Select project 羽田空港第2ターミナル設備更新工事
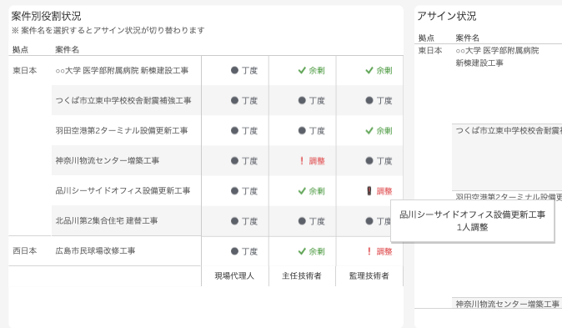Image resolution: width=562 pixels, height=328 pixels. coord(122,131)
